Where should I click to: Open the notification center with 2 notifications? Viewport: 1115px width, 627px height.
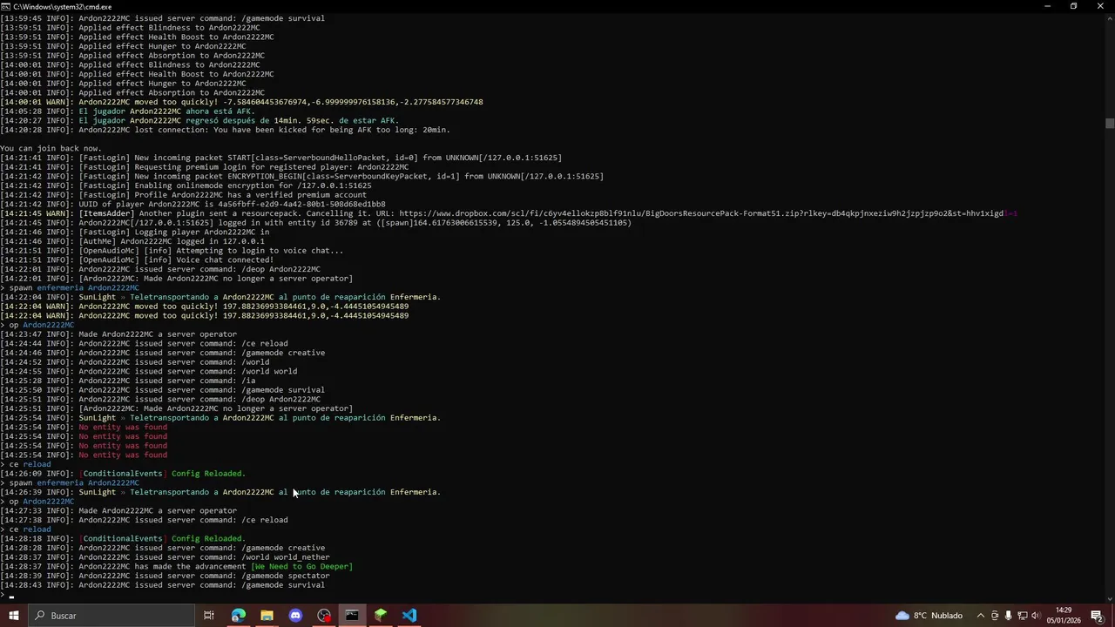pos(1098,616)
